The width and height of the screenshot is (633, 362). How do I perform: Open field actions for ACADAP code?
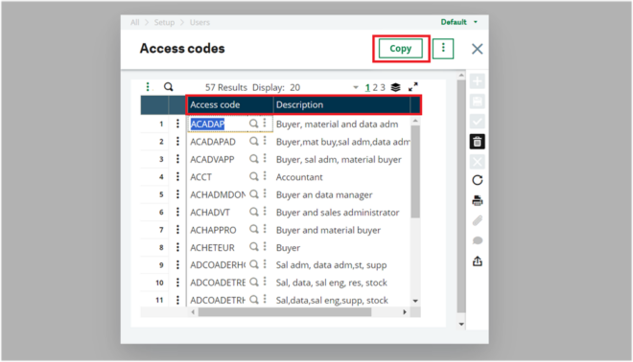[265, 123]
